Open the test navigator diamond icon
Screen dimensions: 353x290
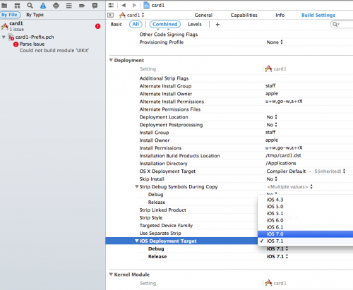pos(56,6)
